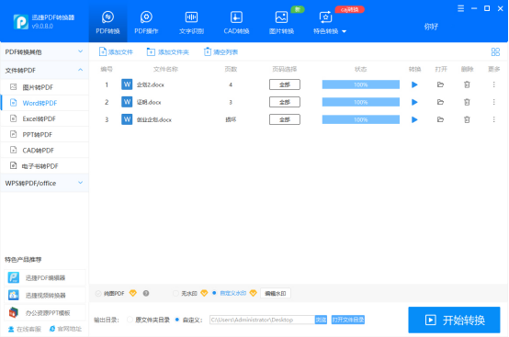This screenshot has width=509, height=337.
Task: Start conversion for row 3 file
Action: point(414,119)
